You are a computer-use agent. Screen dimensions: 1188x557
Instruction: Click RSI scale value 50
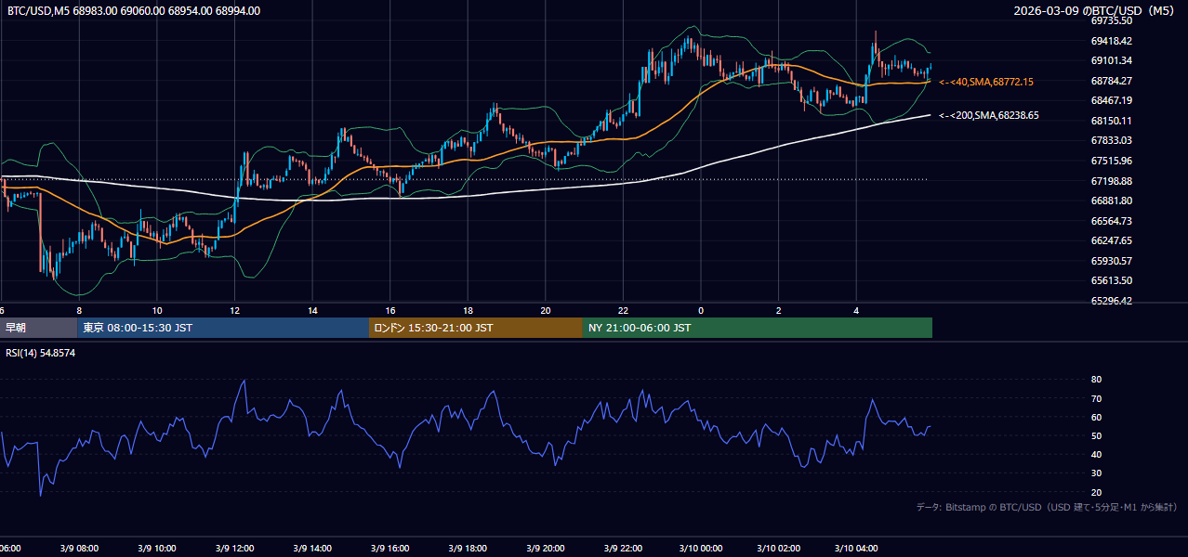[1096, 435]
